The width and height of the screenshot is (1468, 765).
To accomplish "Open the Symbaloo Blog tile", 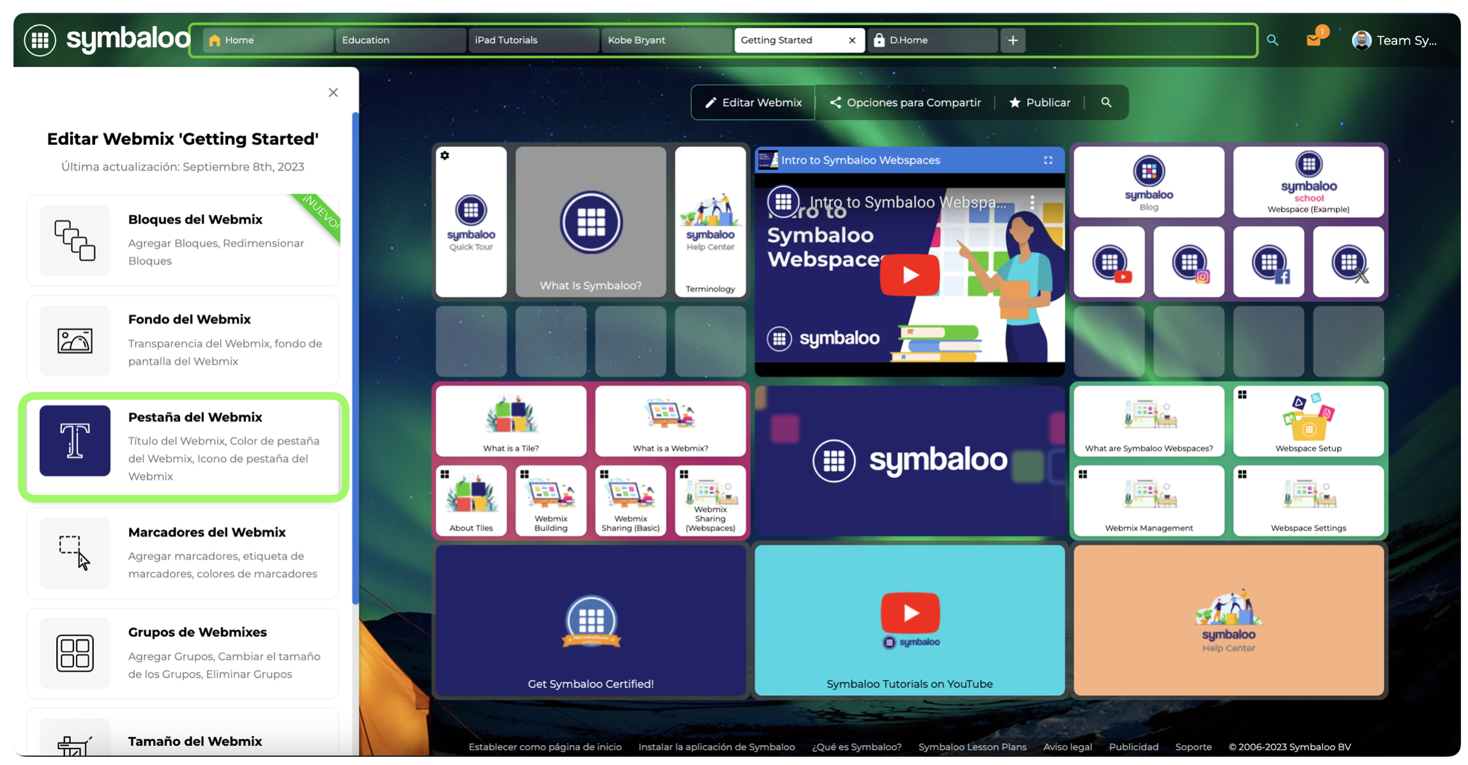I will click(x=1149, y=183).
